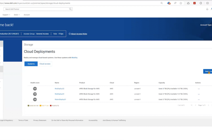212x140 pixels.
Task: Open the Mobility link
Action: click(74, 58)
